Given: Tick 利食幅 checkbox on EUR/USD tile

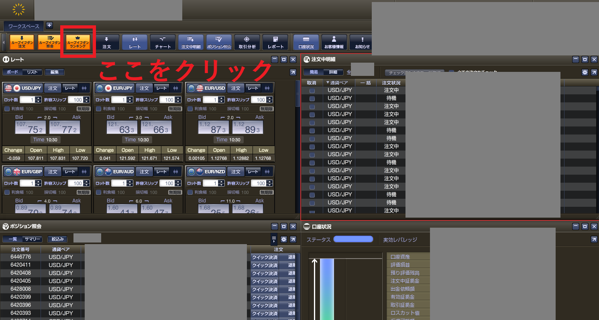Looking at the screenshot, I should point(190,109).
